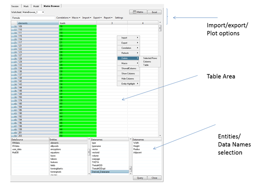Click the Entities list scrollbar thumb
Screen dimensions: 256x183
coord(89,152)
